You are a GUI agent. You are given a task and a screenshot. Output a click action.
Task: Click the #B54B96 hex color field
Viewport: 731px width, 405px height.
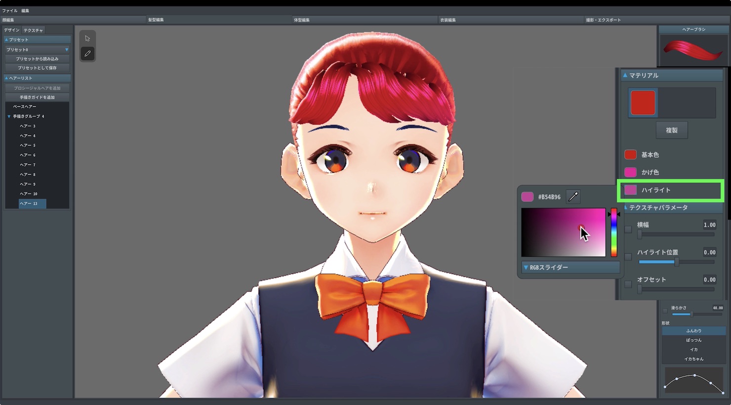click(x=549, y=197)
